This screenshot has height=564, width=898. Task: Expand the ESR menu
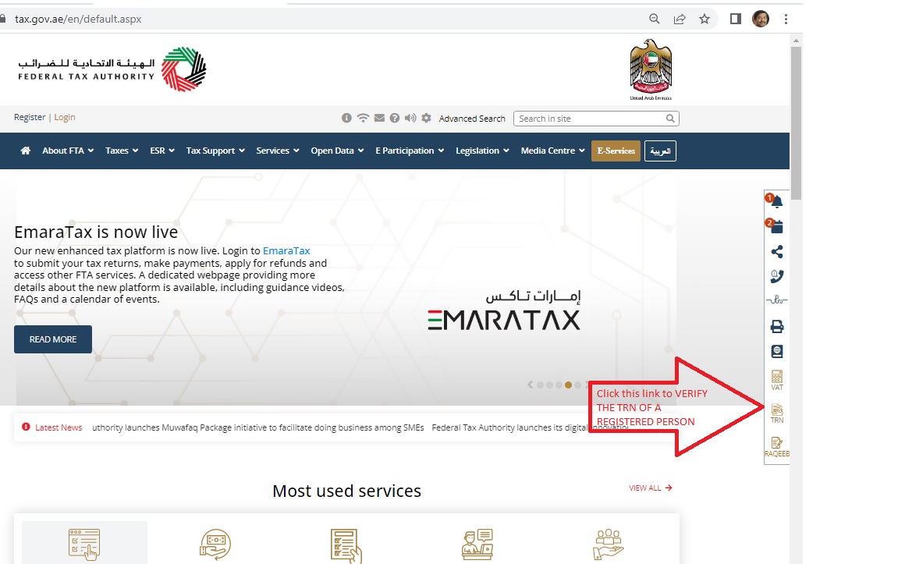[162, 151]
